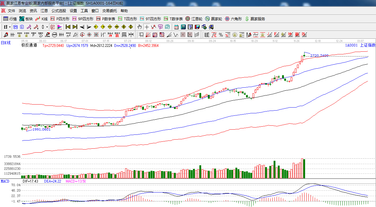Expand the candlestick style dropdown arrow

(x=47, y=27)
